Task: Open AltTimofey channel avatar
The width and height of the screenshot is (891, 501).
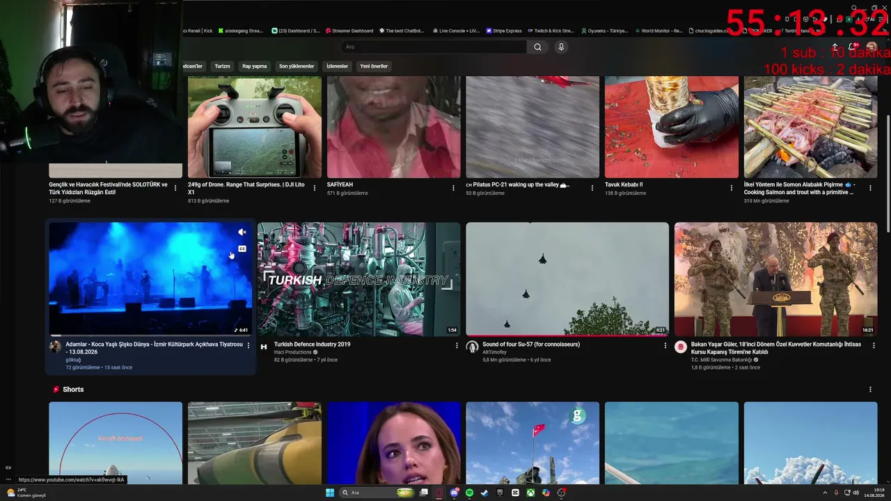Action: [x=472, y=347]
